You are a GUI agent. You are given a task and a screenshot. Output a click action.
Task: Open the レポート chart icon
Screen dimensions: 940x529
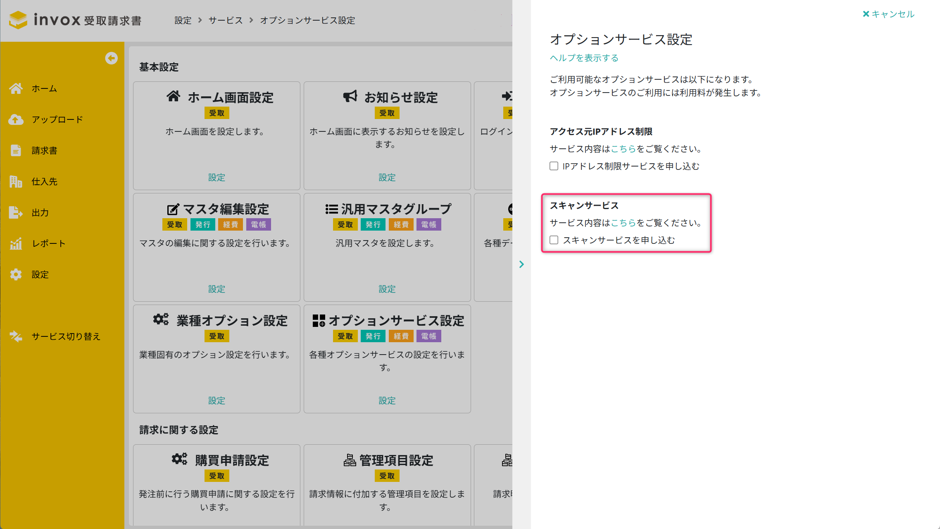(16, 243)
